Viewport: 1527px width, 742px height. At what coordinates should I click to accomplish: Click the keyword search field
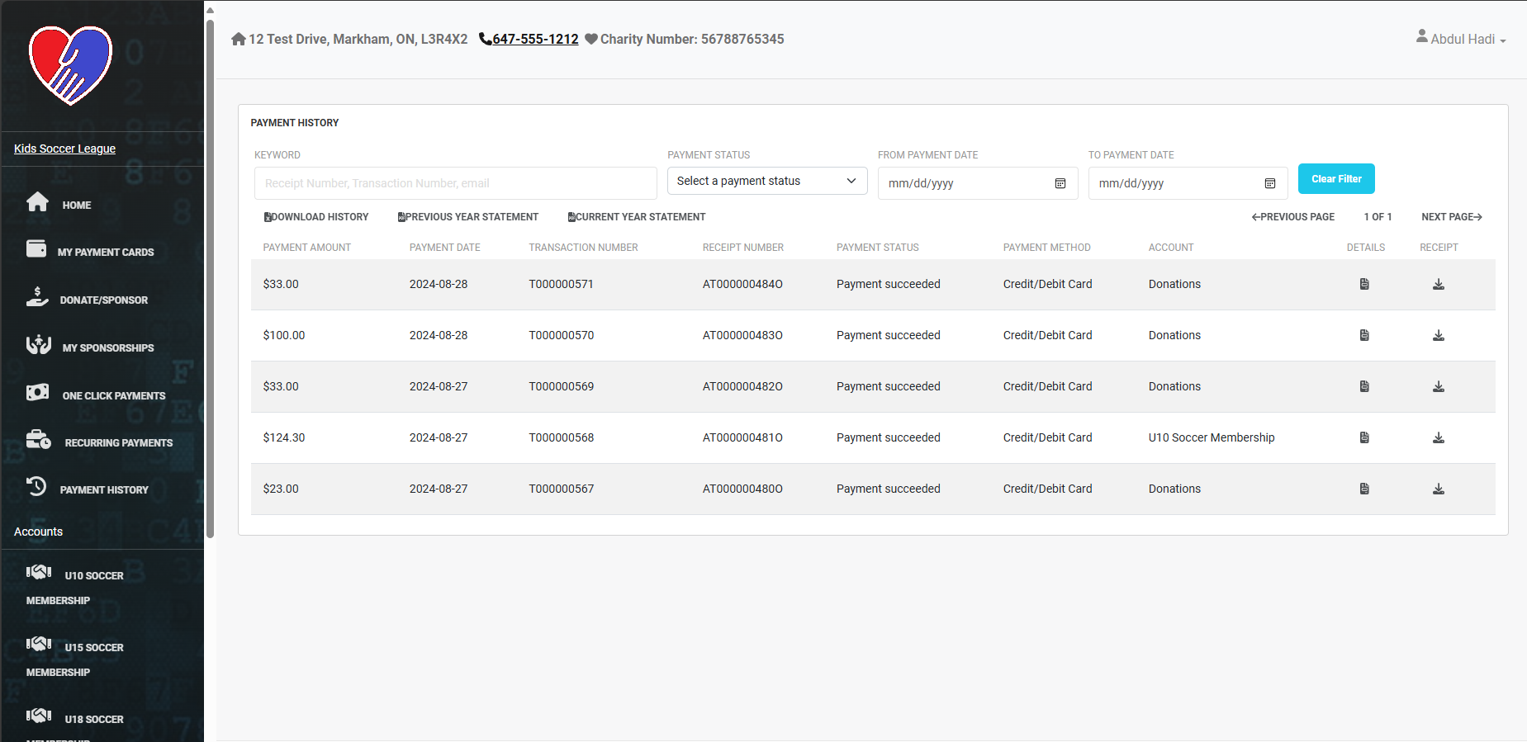[455, 183]
